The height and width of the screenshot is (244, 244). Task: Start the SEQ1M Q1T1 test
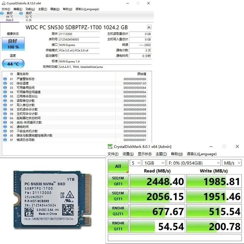(x=118, y=196)
